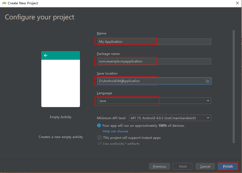Open the Minimum API level dropdown
Viewport: 242px width, 173px height.
pos(170,118)
